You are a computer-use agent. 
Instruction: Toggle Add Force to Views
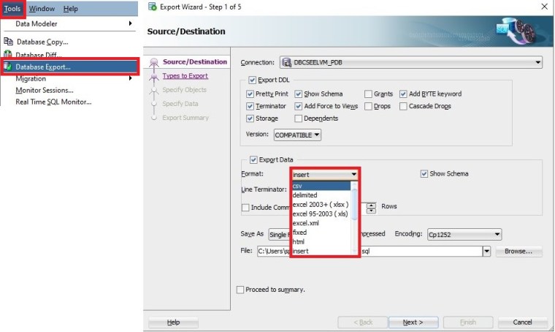pyautogui.click(x=299, y=106)
